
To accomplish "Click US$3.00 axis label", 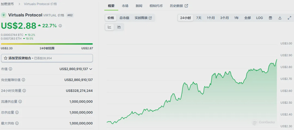I will coord(286,44).
